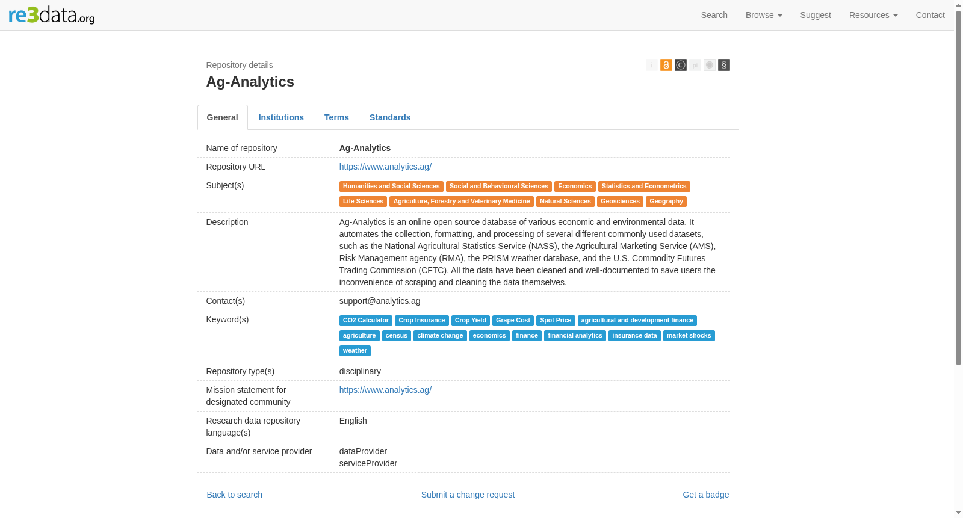Screen dimensions: 963x518
Task: Click the insurance data keyword tag
Action: (634, 336)
